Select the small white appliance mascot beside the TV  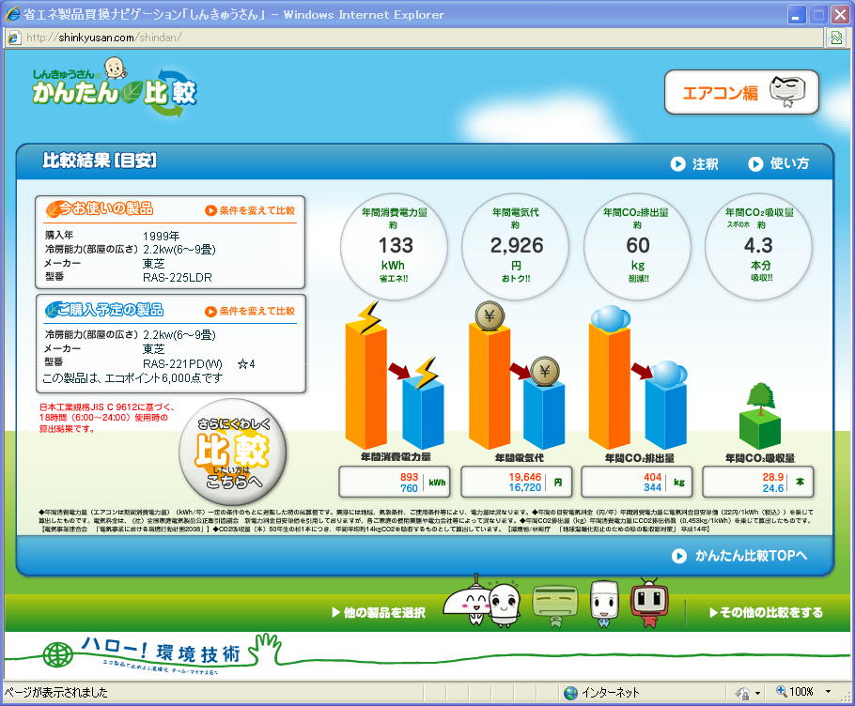tap(604, 603)
